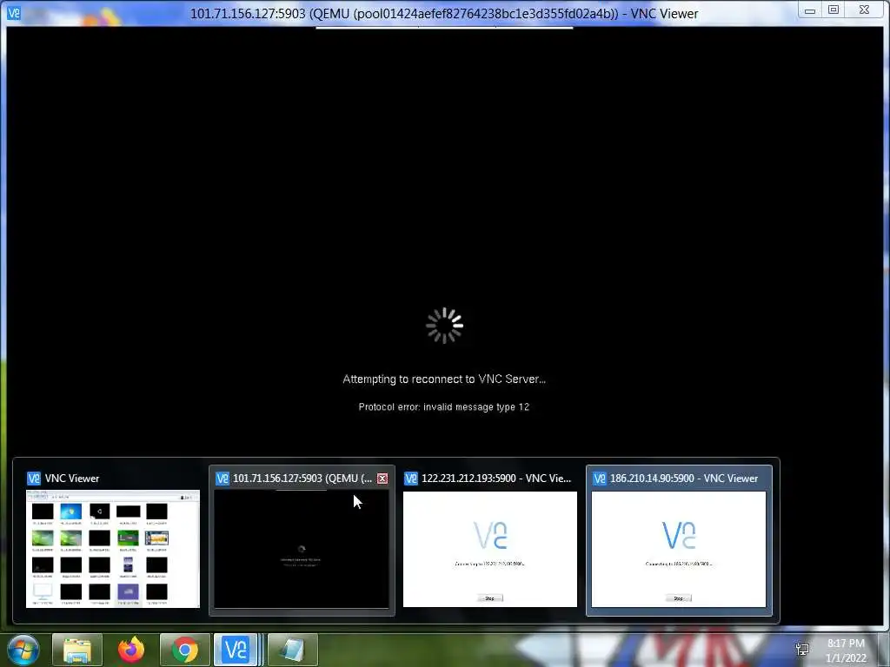This screenshot has width=890, height=667.
Task: Click the VNC icon in the window title bar
Action: pyautogui.click(x=14, y=13)
